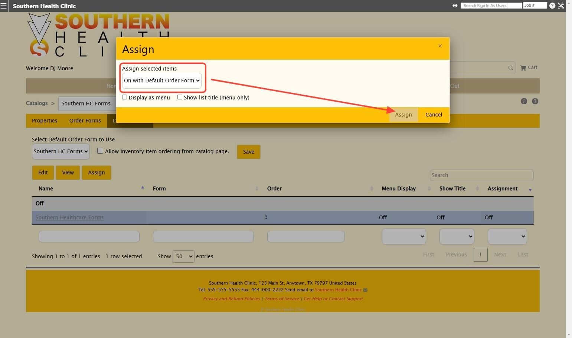572x338 pixels.
Task: Click the shopping cart icon
Action: pyautogui.click(x=523, y=68)
